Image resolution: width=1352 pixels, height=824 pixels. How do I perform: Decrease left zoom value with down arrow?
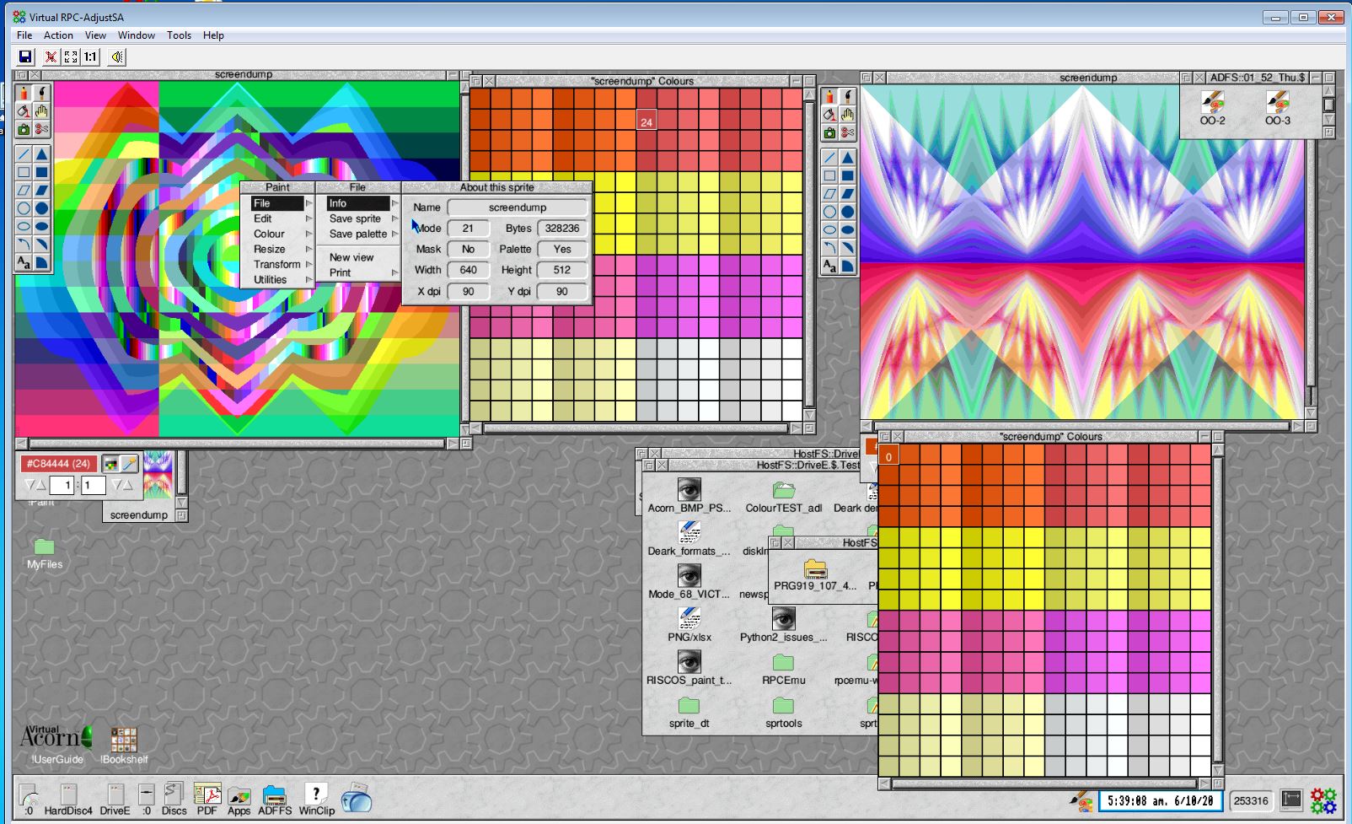pyautogui.click(x=29, y=485)
